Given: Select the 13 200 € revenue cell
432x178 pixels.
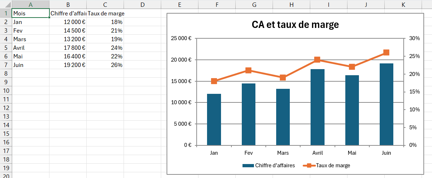Looking at the screenshot, I should (68, 39).
